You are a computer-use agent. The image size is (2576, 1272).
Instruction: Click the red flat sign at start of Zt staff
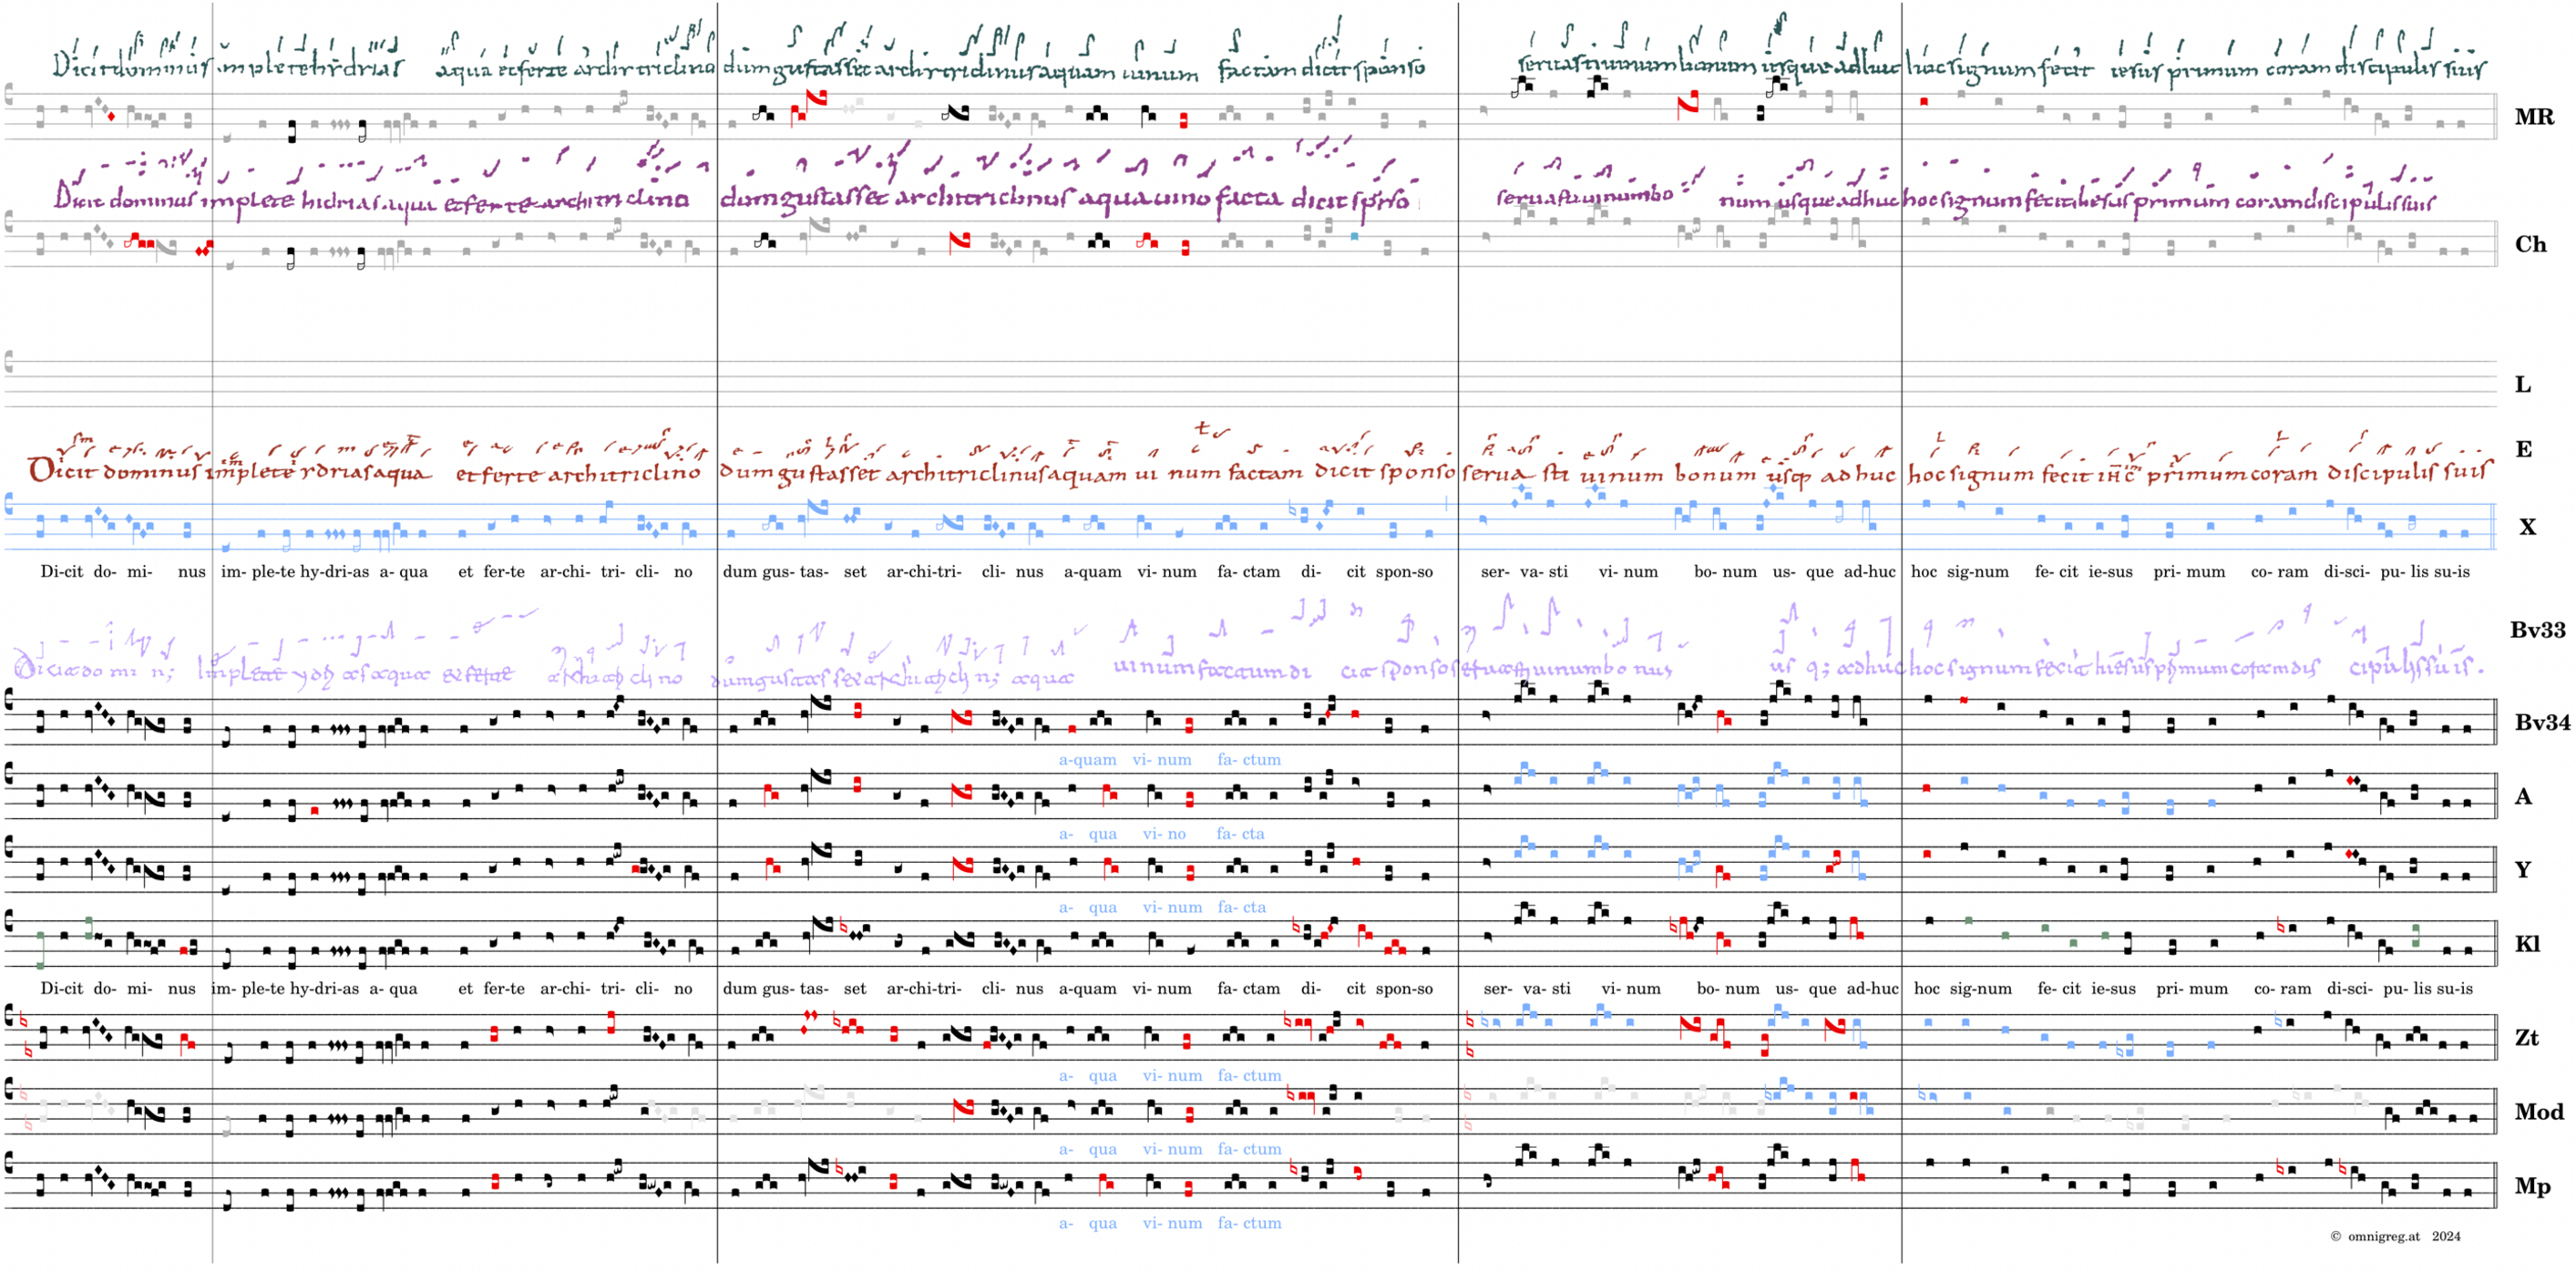point(24,1022)
